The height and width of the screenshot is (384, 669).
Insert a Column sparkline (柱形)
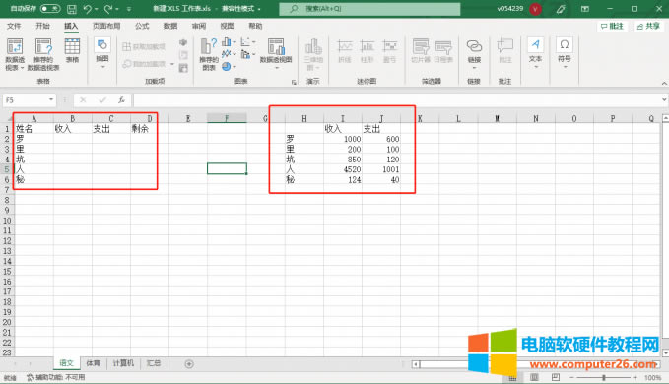click(x=367, y=51)
